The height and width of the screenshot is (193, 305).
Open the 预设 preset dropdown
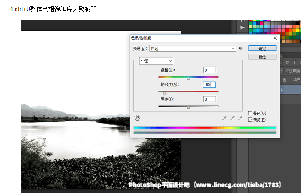point(192,48)
